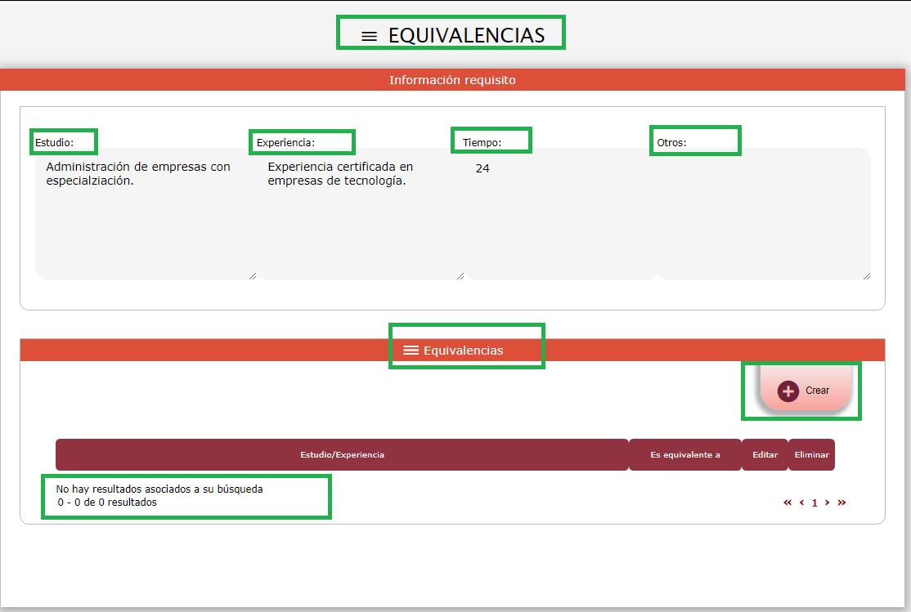
Task: Click the Estudio/Experiencia column header
Action: (342, 455)
